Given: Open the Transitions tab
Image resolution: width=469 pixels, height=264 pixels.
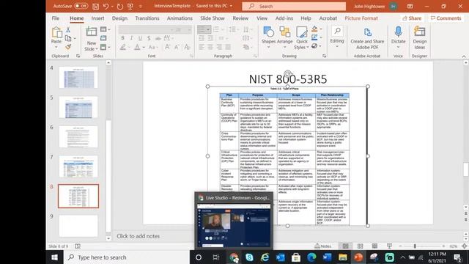Looking at the screenshot, I should (147, 18).
